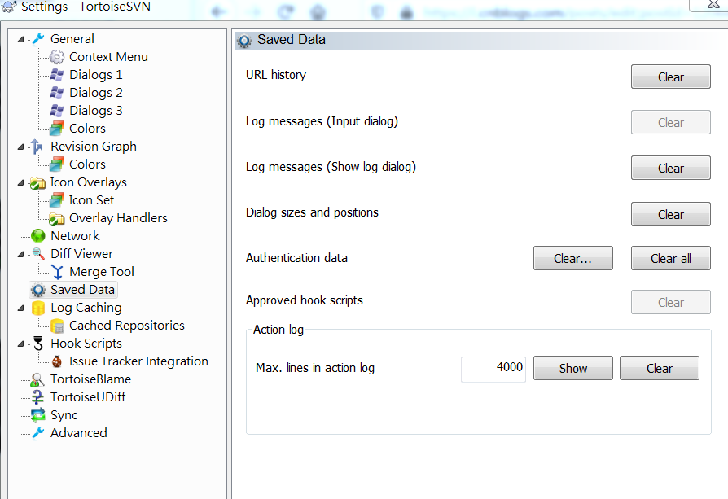Screen dimensions: 728x499
Task: Select Overlay Handlers in the tree
Action: point(118,217)
